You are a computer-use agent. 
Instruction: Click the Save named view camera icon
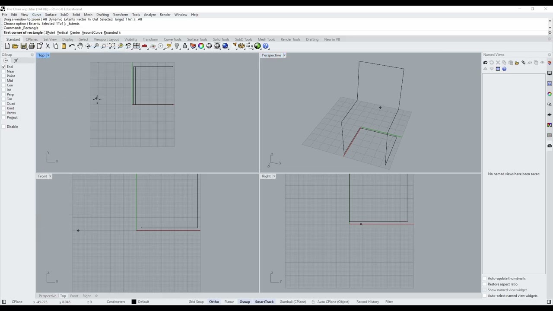[485, 63]
